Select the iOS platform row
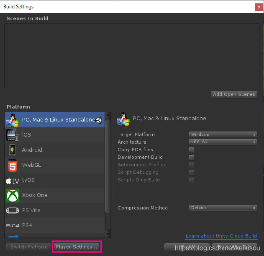 pyautogui.click(x=54, y=135)
